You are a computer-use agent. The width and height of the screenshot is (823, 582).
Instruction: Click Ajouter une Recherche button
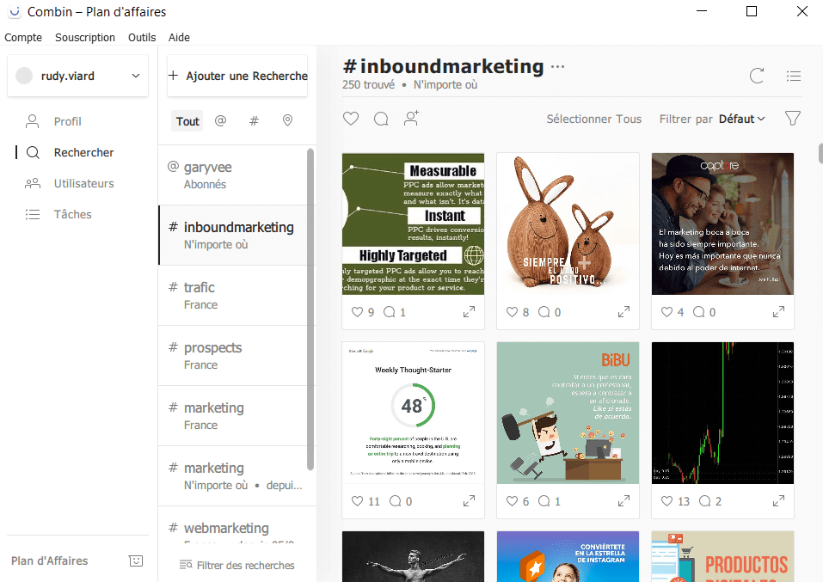point(237,77)
